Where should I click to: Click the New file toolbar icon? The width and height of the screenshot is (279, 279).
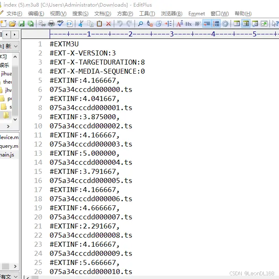(3, 24)
